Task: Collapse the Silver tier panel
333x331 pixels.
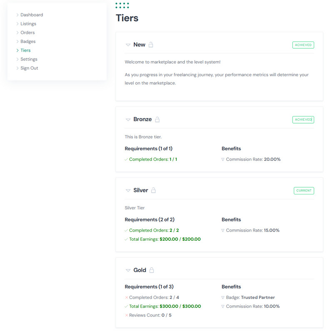Action: coord(128,190)
